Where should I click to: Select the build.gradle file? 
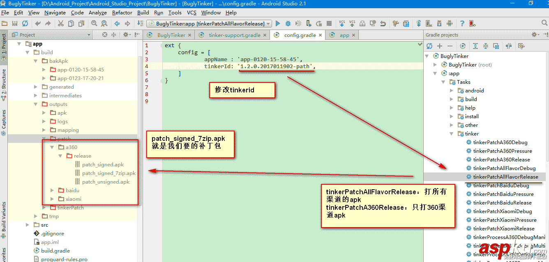(55, 251)
